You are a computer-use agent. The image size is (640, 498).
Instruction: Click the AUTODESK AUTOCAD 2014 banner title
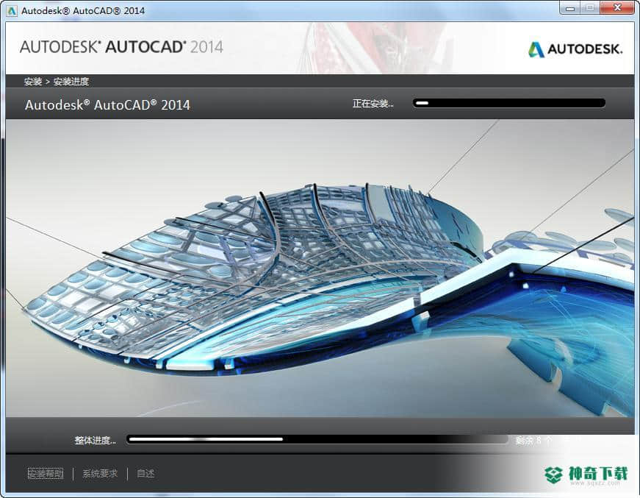tap(121, 47)
